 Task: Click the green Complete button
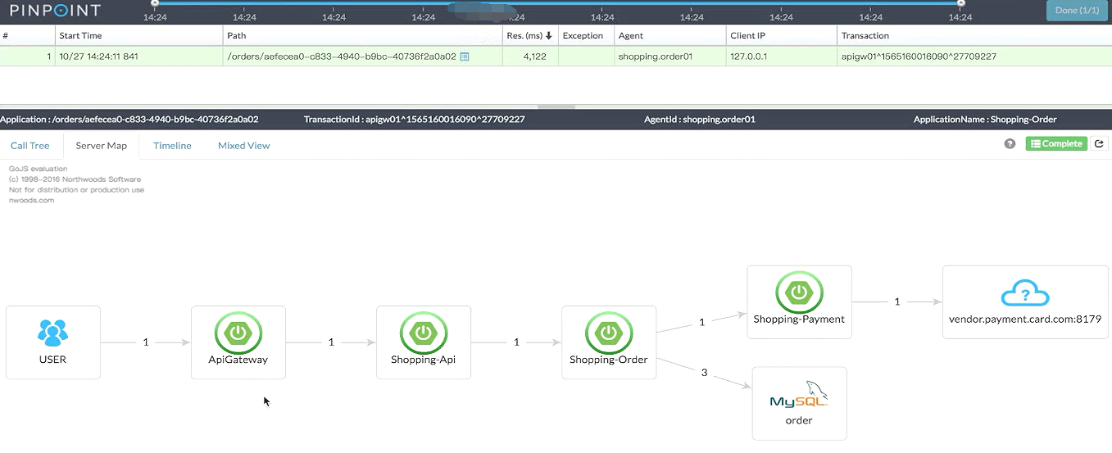click(1056, 144)
